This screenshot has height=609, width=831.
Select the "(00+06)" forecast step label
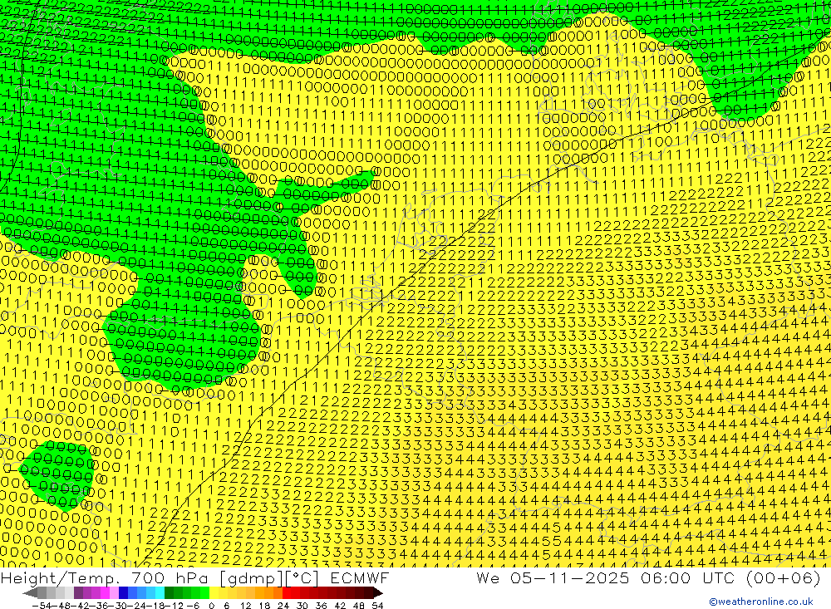click(x=784, y=578)
